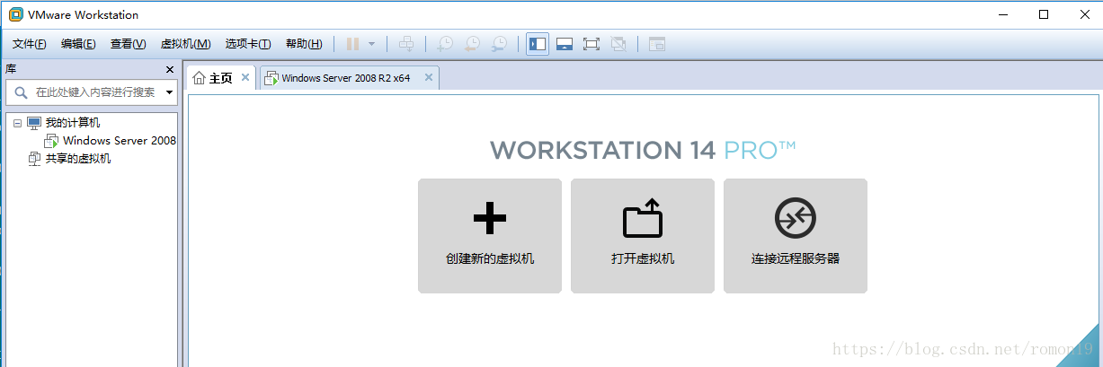Minimize the VMware Workstation window

pos(1003,14)
